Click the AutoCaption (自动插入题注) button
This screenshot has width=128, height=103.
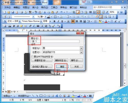pos(42,67)
